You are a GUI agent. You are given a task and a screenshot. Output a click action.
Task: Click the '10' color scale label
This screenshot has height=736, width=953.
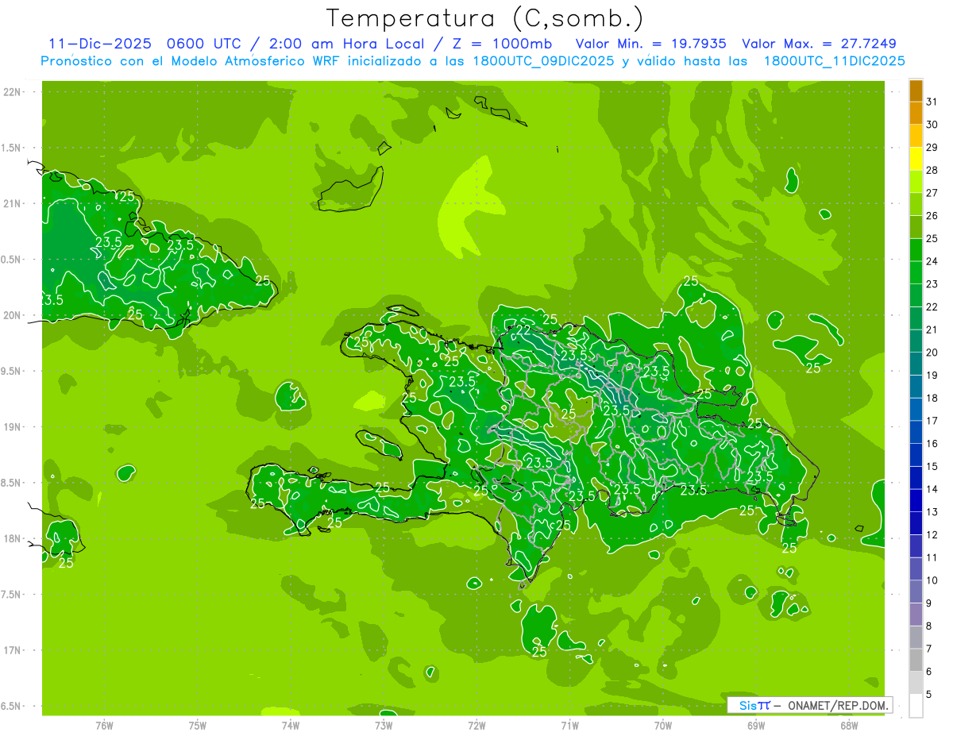(x=932, y=580)
